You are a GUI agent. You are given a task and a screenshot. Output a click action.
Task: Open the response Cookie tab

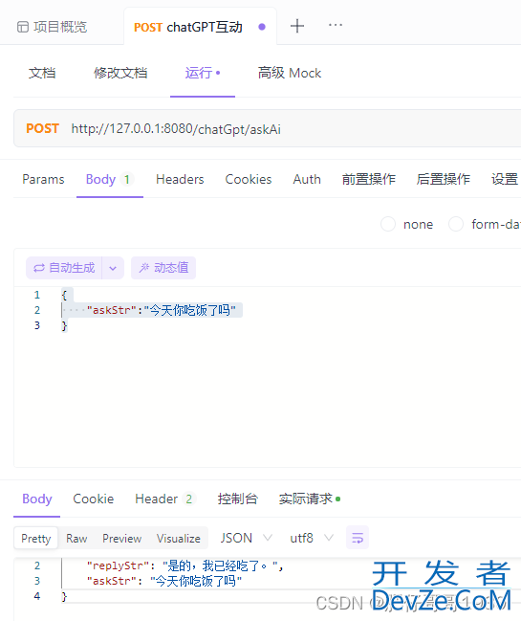(94, 499)
